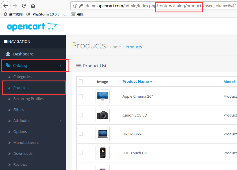Open the browser home page icon
Viewport: 237px width, 170px height.
(x=33, y=6)
